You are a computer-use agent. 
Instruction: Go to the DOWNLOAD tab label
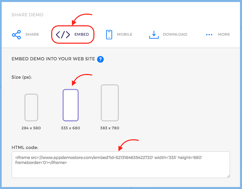(x=175, y=34)
